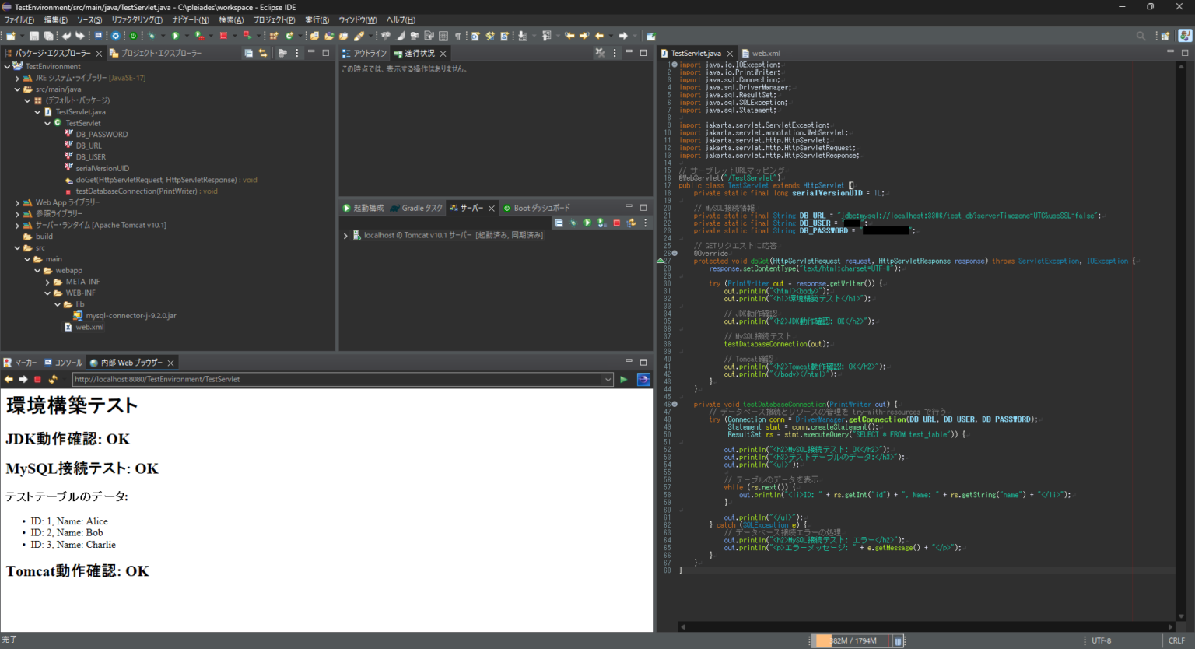Open the browser URL history dropdown
Screen dimensions: 1195x649
coord(608,380)
